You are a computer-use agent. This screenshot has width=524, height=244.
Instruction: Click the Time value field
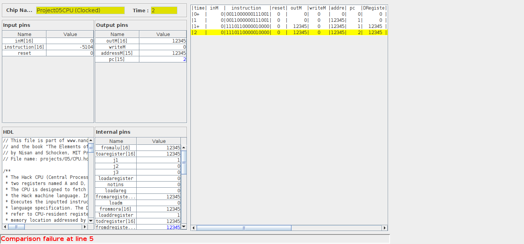[x=164, y=10]
